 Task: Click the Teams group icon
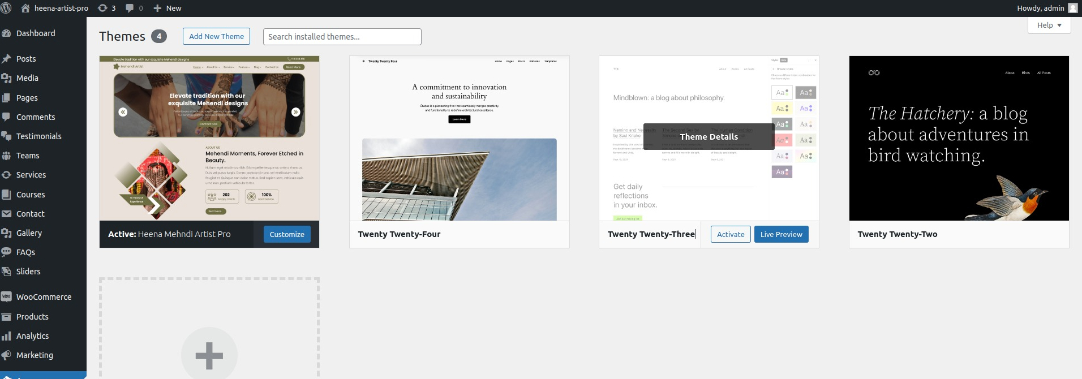click(6, 156)
